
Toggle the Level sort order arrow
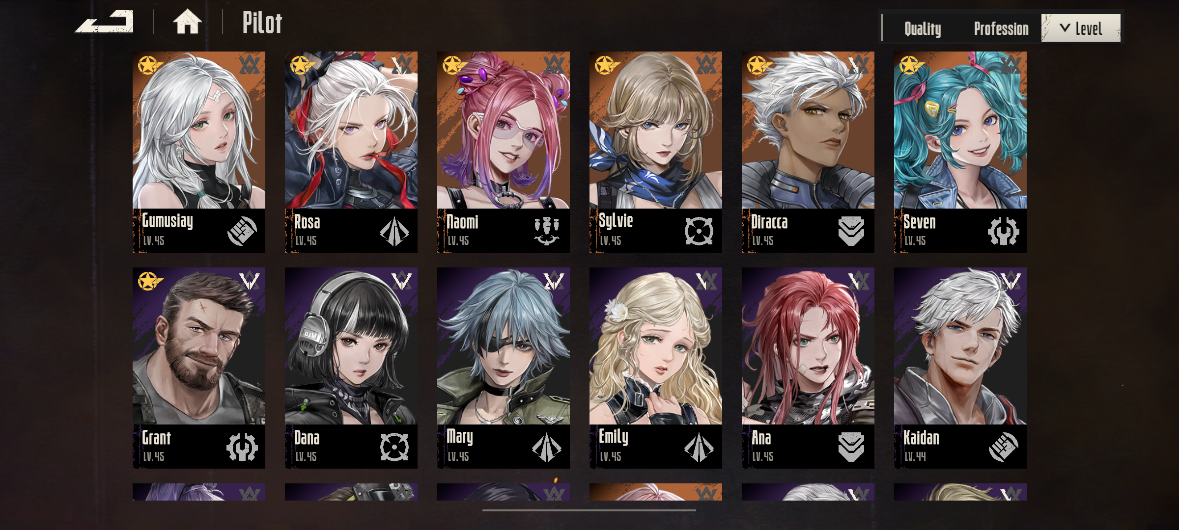[x=1065, y=28]
